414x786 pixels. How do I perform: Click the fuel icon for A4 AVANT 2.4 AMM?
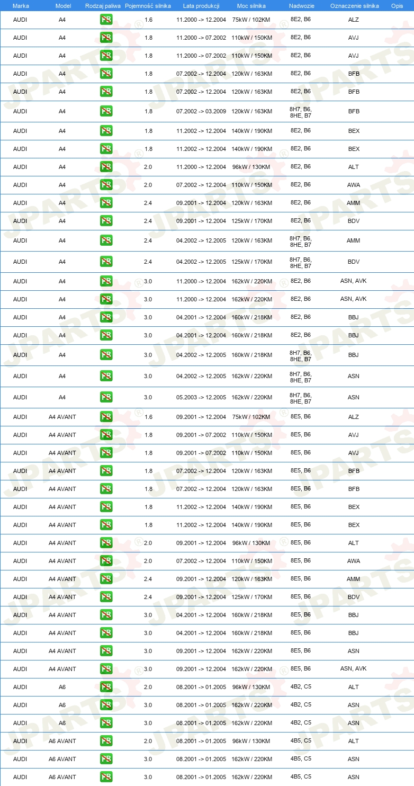point(106,579)
